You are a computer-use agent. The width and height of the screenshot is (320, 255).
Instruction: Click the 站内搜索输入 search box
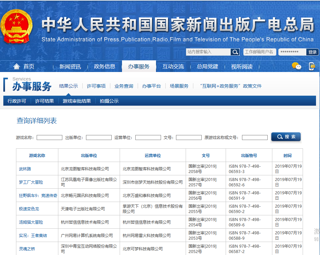(208, 52)
